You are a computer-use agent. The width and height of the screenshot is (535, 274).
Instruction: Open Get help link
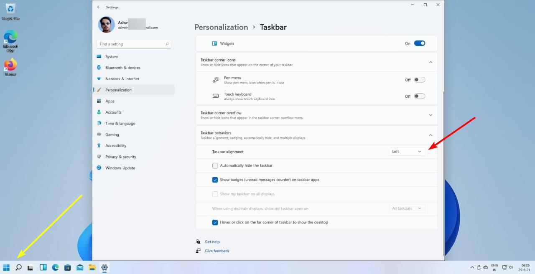pyautogui.click(x=212, y=242)
